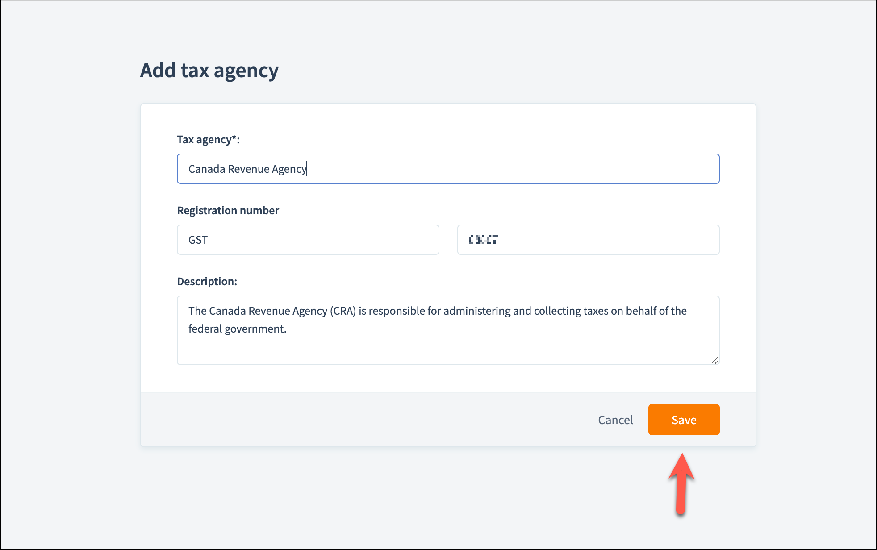Click the Save button
877x550 pixels.
(684, 420)
